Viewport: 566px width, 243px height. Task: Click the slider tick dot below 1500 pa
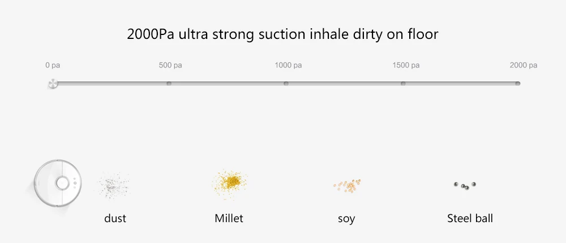[x=403, y=83]
